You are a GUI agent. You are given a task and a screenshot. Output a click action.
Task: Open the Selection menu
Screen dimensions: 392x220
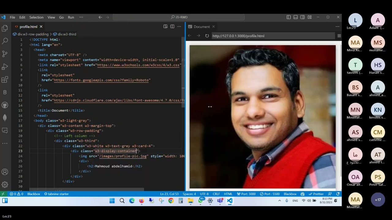point(36,17)
